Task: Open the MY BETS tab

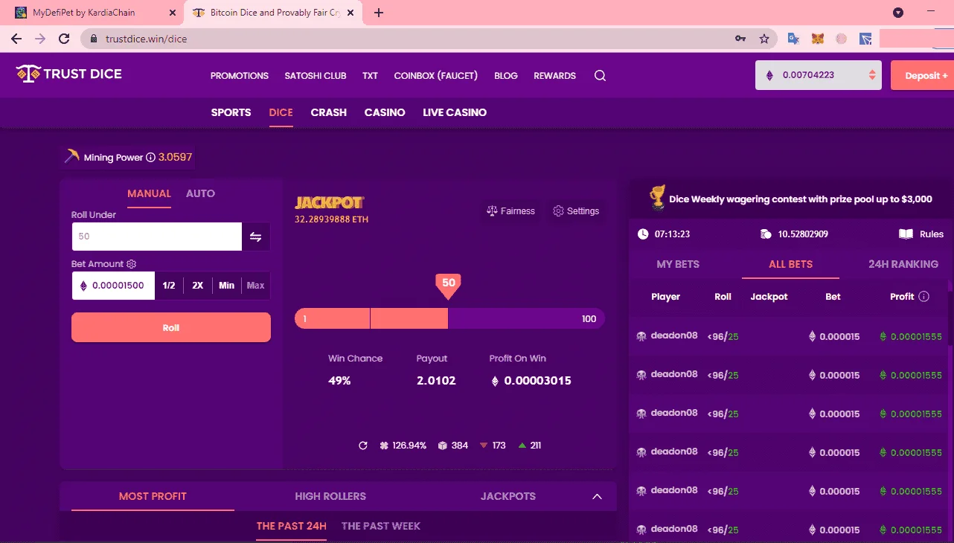Action: click(x=678, y=264)
